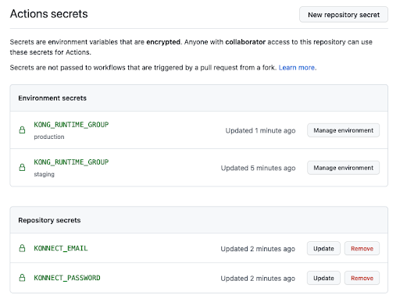Click the Actions secrets page heading
The image size is (400, 302).
49,14
